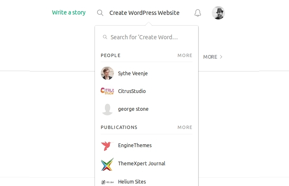Screen dimensions: 289x186
Task: Open the notifications bell
Action: [198, 13]
